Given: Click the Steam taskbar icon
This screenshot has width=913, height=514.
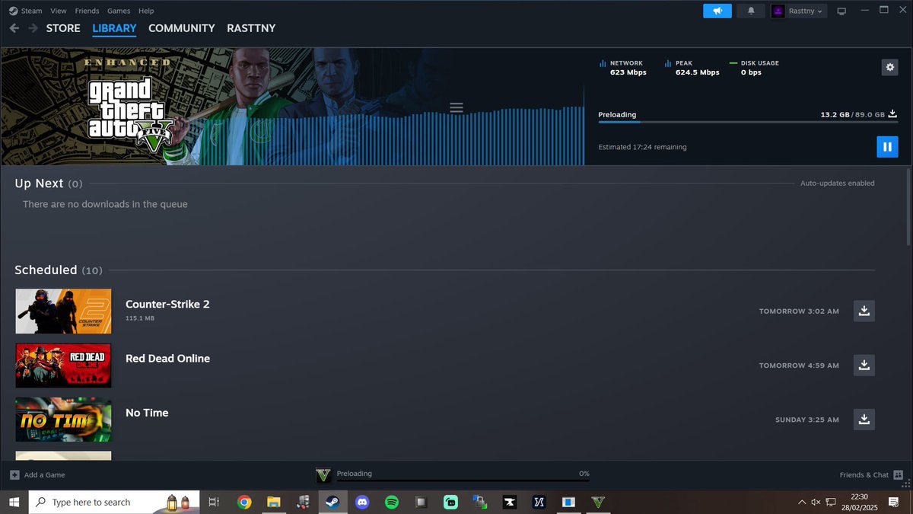Looking at the screenshot, I should pyautogui.click(x=332, y=502).
